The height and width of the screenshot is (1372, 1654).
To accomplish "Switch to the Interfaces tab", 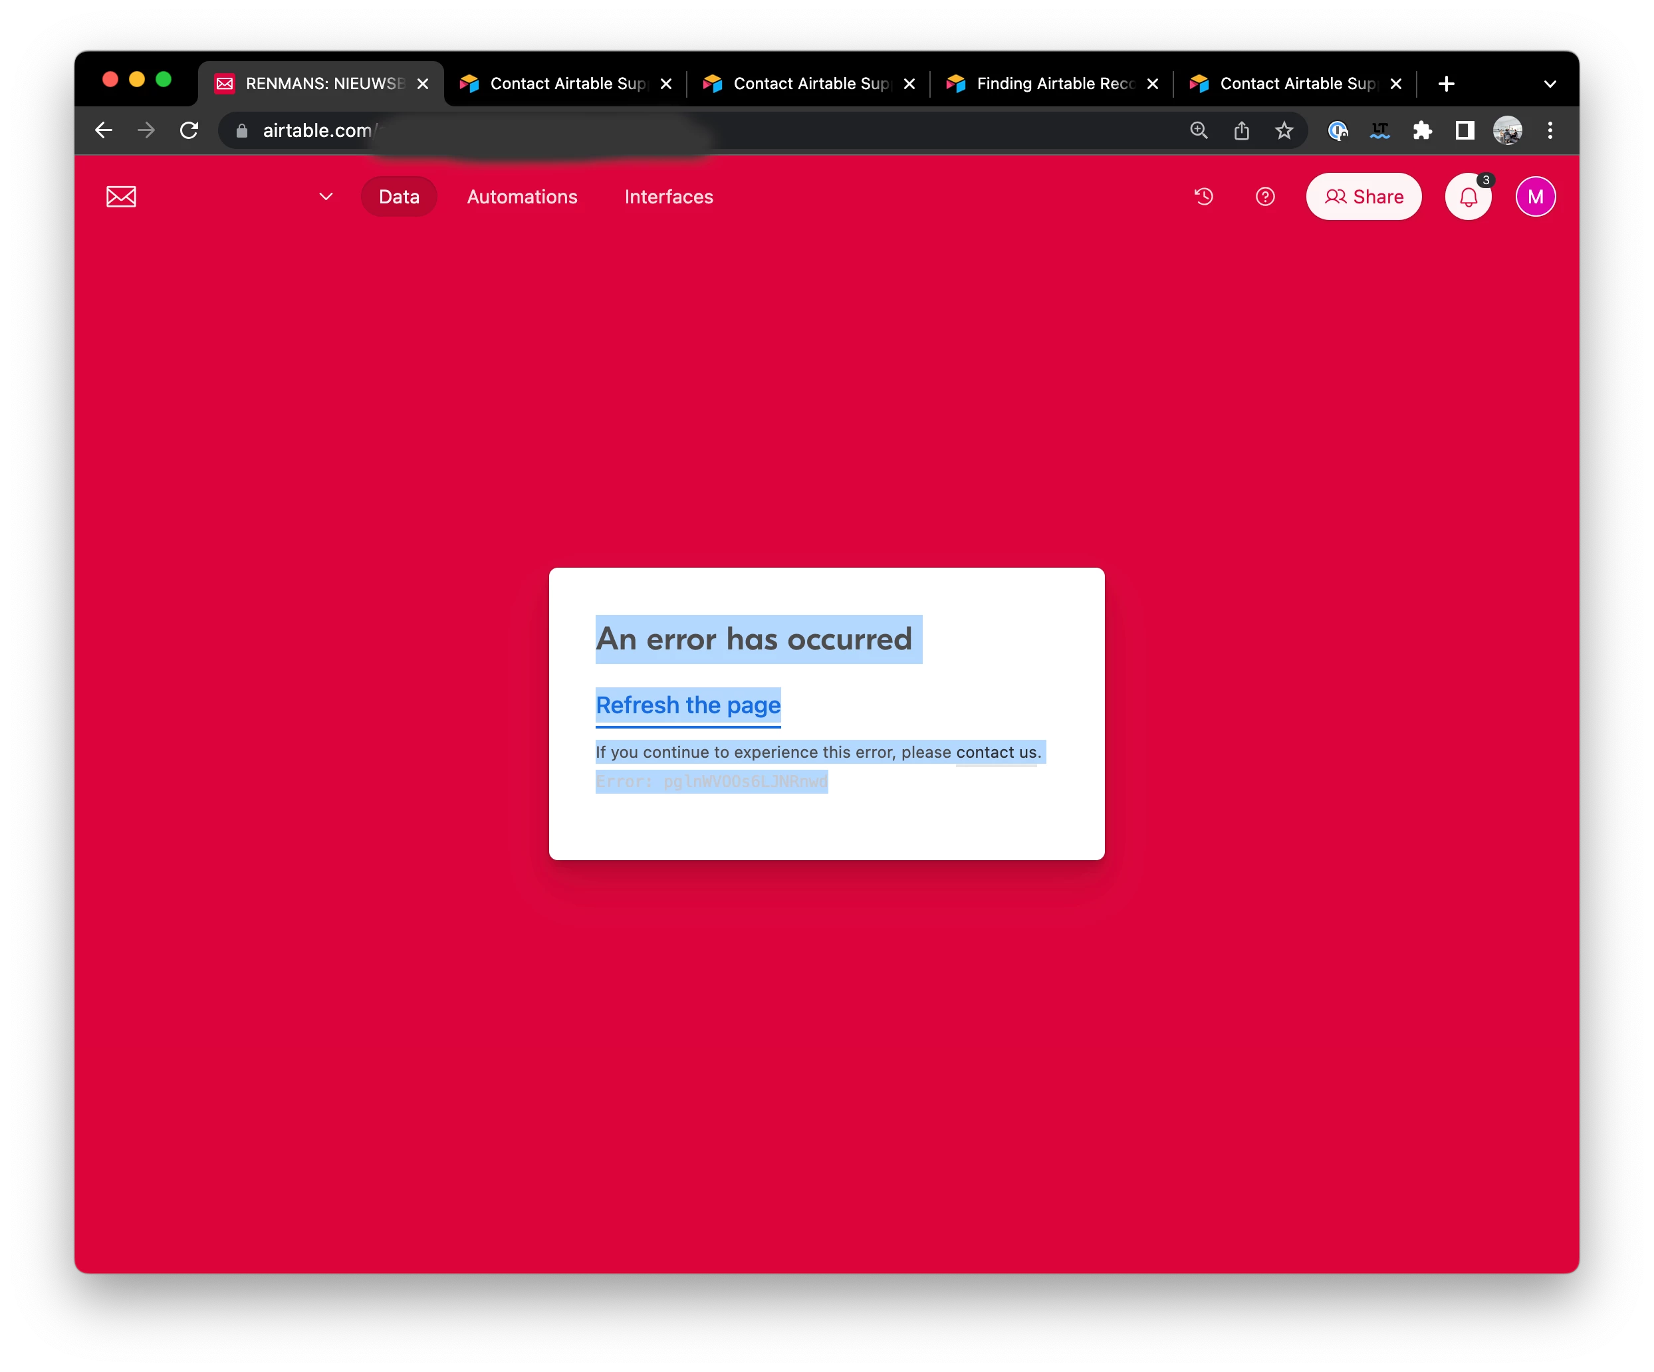I will pos(669,197).
